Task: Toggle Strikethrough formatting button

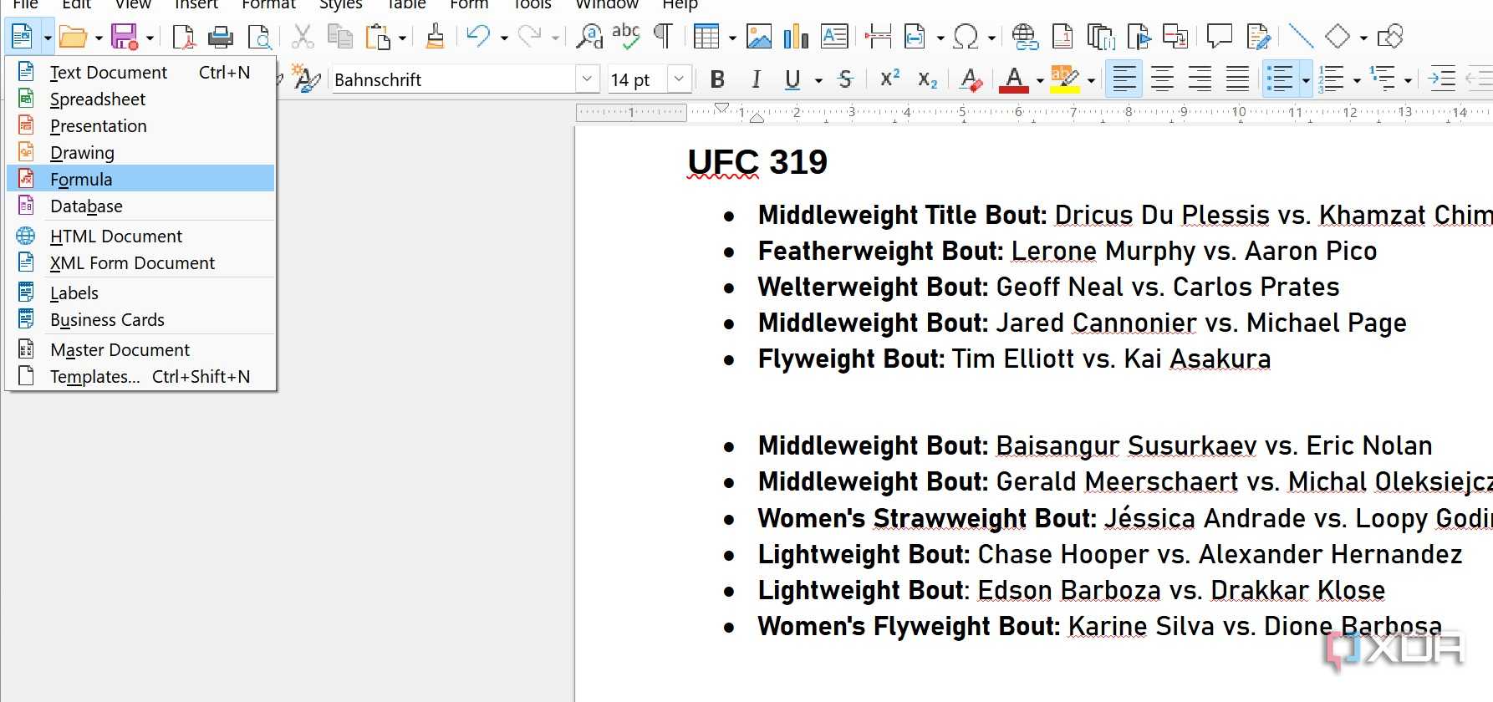Action: pyautogui.click(x=845, y=79)
